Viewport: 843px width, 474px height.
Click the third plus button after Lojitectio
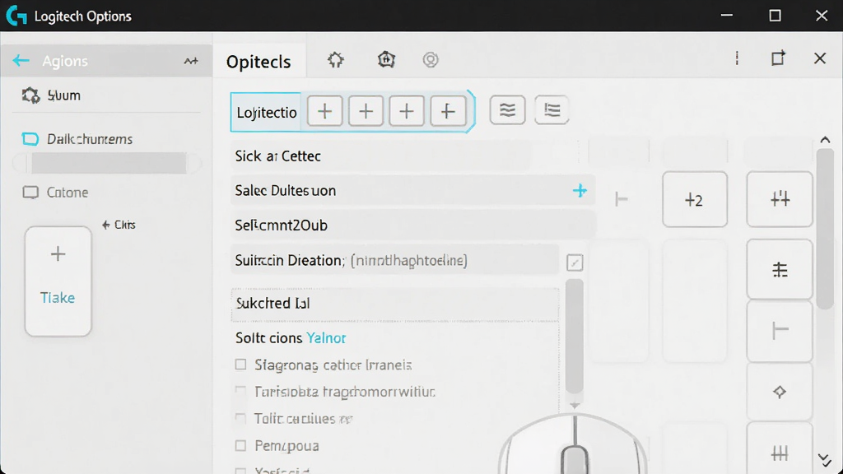pyautogui.click(x=407, y=111)
